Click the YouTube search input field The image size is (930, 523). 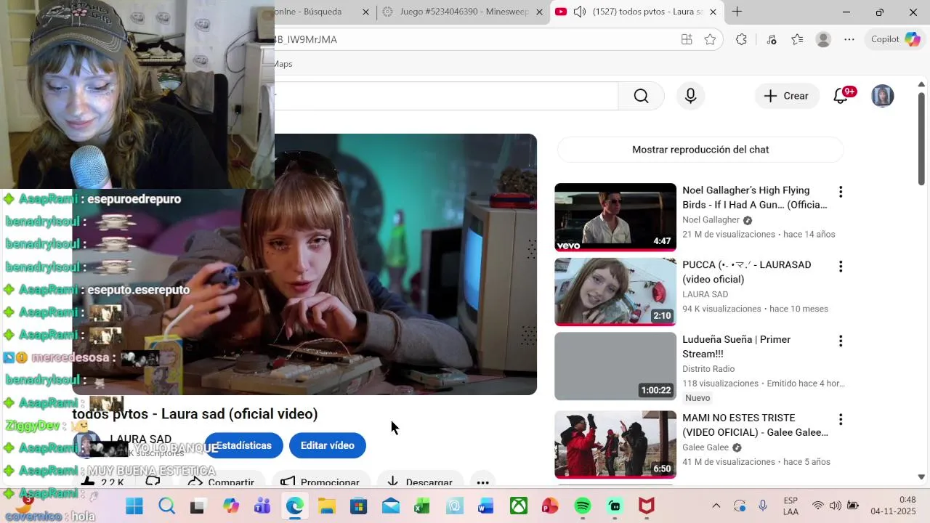point(446,96)
